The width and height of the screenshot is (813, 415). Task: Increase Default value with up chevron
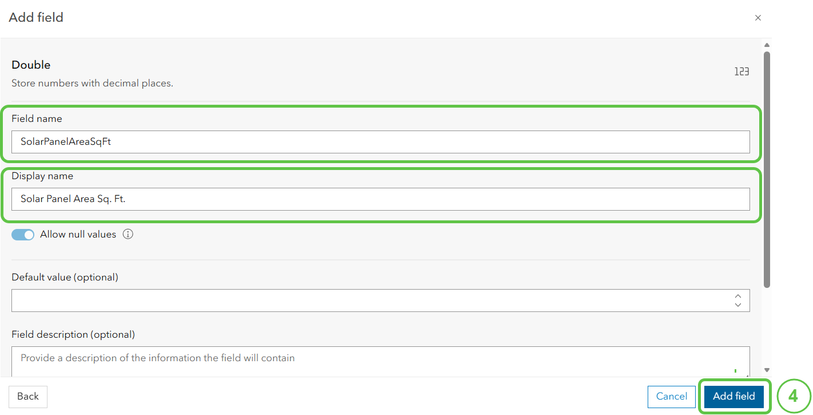click(x=738, y=296)
